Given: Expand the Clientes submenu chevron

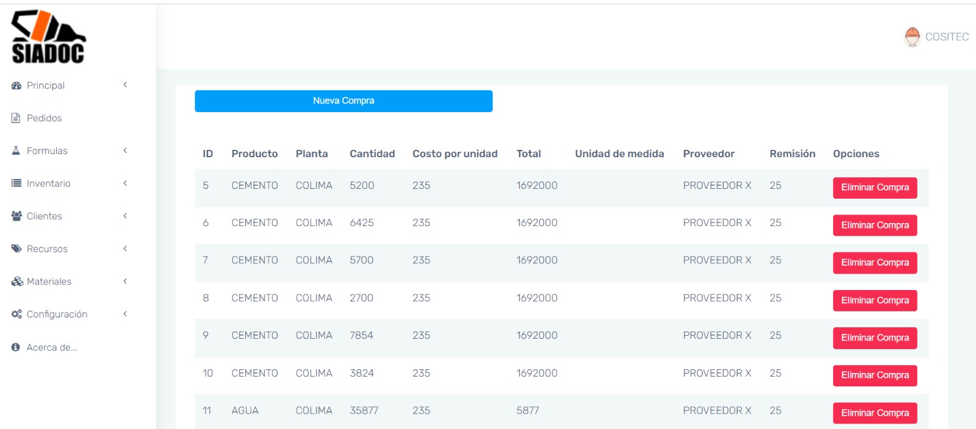Looking at the screenshot, I should tap(125, 216).
